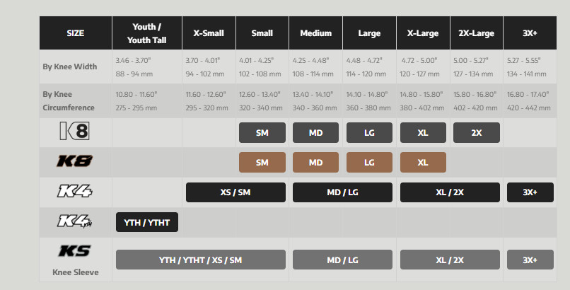Pick gray 3X+ Knee Sleeve button
This screenshot has width=570, height=290.
click(530, 260)
